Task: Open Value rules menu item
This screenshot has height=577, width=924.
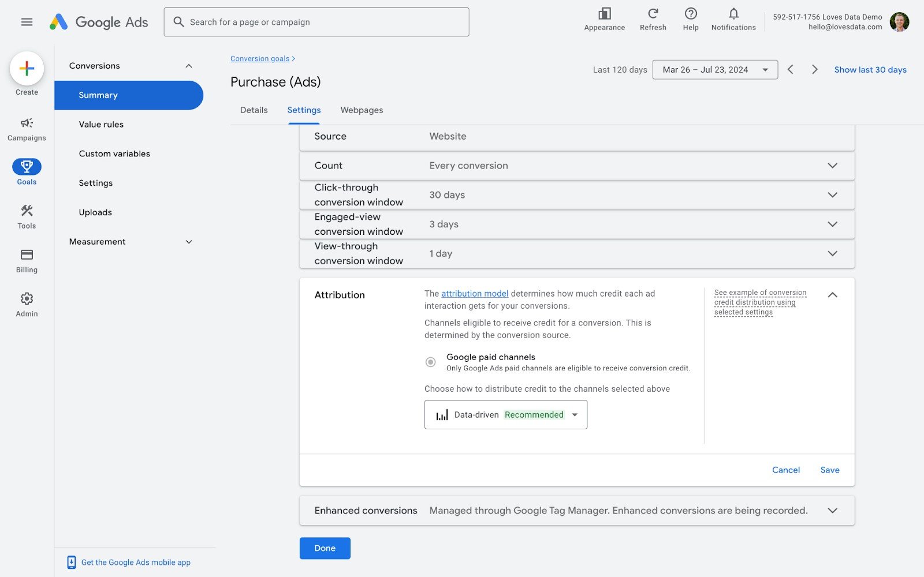Action: [x=101, y=125]
